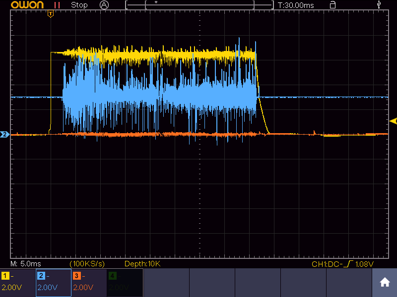Screen dimensions: 397x297
Task: Click the Depth:10K memory depth readout
Action: pos(142,264)
